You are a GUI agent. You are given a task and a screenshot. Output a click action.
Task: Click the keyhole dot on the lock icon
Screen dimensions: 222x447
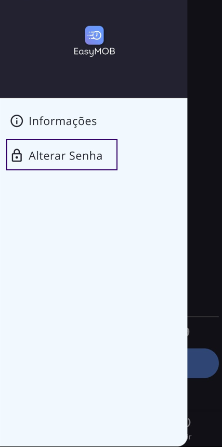(x=17, y=157)
